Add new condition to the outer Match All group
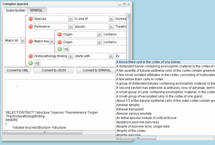The image size is (215, 145). pyautogui.click(x=31, y=63)
